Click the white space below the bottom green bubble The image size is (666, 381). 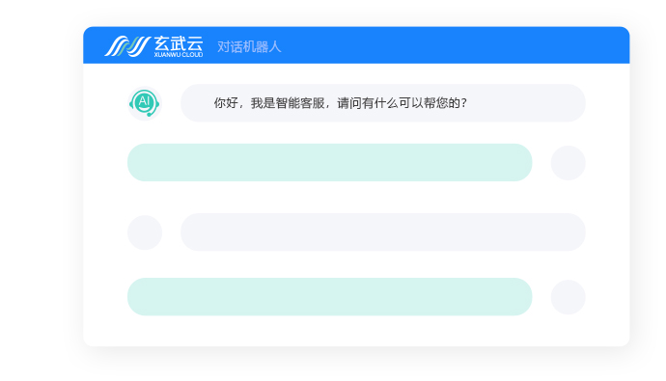329,331
